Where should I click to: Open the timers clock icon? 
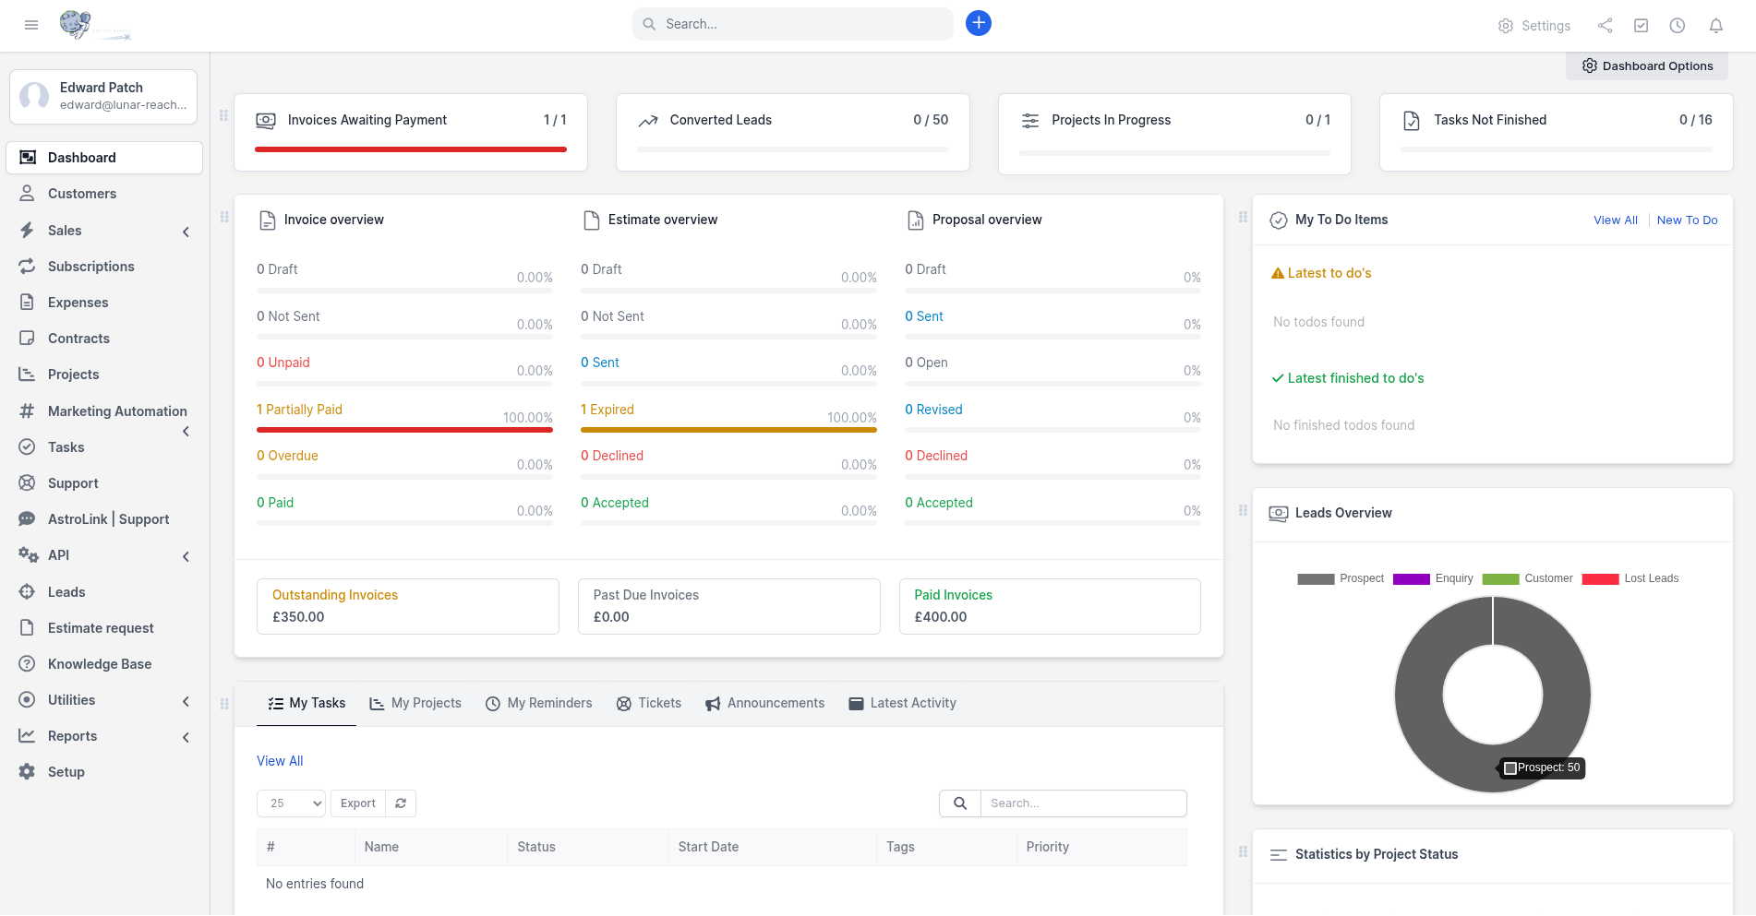pos(1678,26)
